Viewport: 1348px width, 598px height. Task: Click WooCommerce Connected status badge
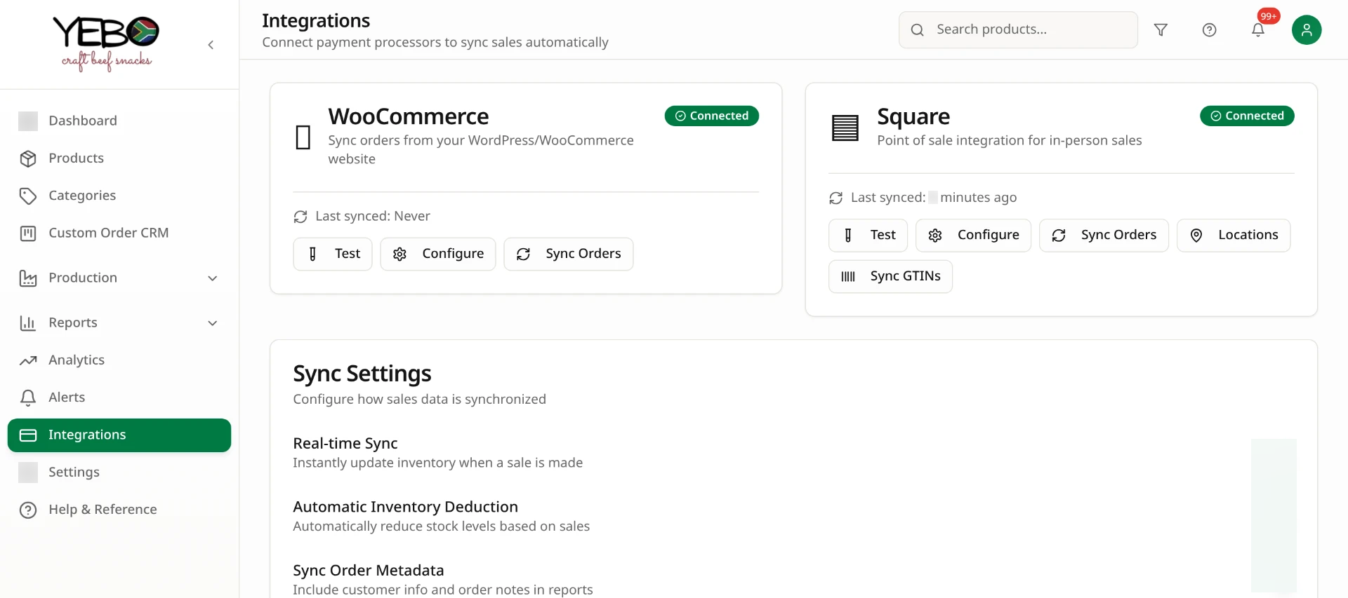[712, 116]
